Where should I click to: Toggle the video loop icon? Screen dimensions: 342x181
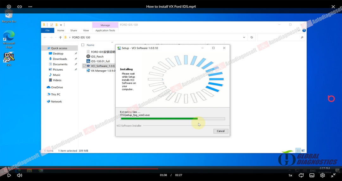(x=301, y=175)
